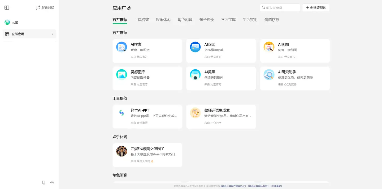Switch to the 工具提效 tab

(141, 20)
